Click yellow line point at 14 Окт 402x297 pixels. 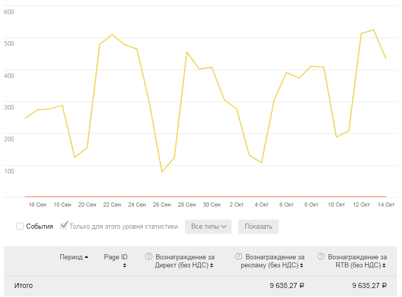pos(386,59)
